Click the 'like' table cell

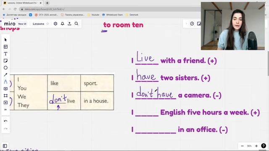pos(64,83)
